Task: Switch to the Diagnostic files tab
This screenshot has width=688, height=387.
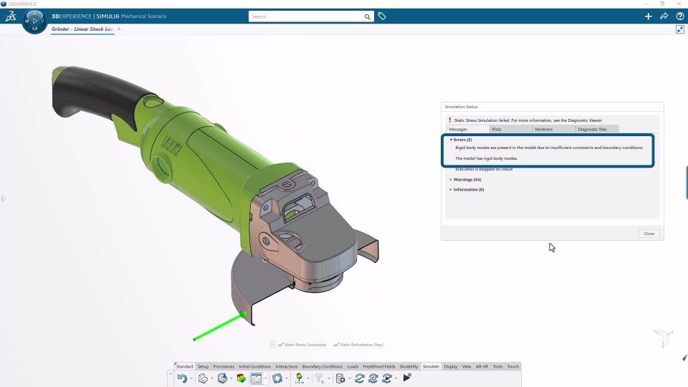Action: 597,129
